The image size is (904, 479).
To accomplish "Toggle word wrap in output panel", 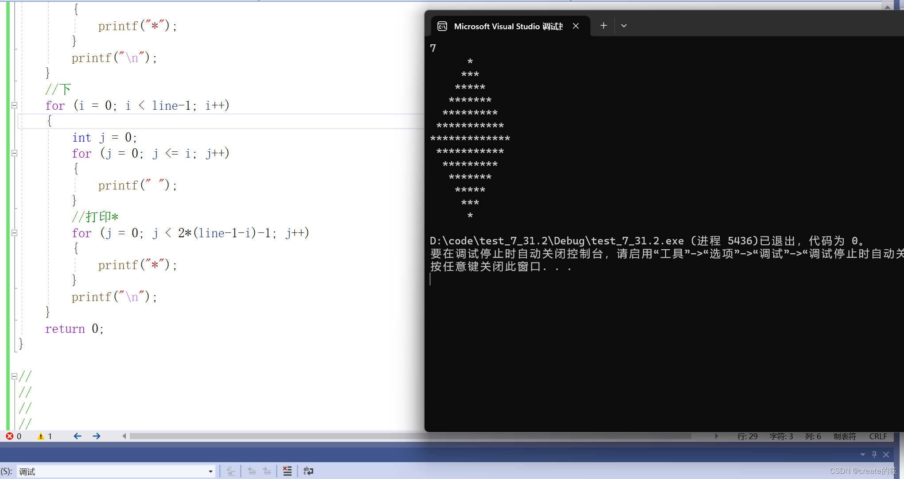I will tap(308, 471).
